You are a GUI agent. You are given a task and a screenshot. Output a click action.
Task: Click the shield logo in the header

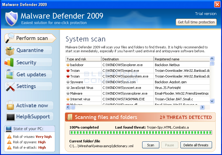pos(12,19)
